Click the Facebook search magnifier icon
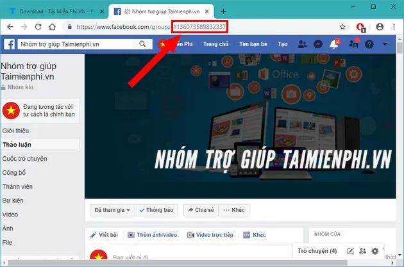The image size is (404, 267). pos(142,44)
